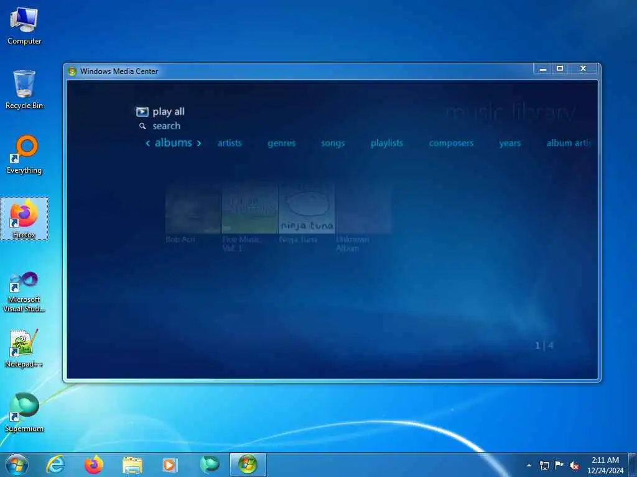Click the right chevron beside albums
The width and height of the screenshot is (637, 477).
(198, 143)
